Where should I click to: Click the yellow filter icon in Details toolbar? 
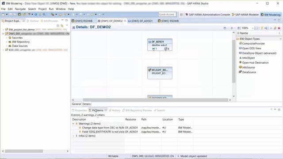tap(262, 28)
